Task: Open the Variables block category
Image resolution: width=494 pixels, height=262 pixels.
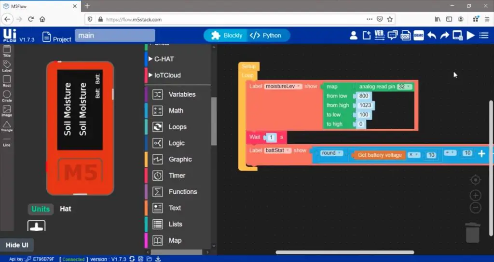Action: 181,95
